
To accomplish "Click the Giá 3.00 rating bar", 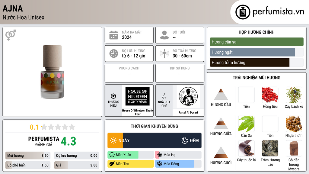I will coord(77,165).
